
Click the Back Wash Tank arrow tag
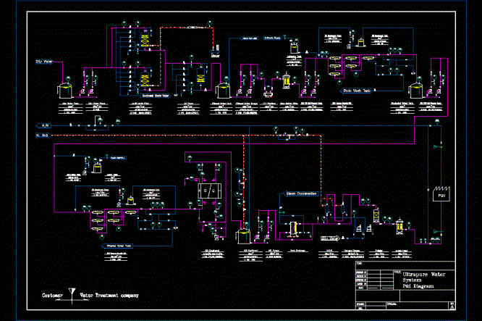click(355, 91)
